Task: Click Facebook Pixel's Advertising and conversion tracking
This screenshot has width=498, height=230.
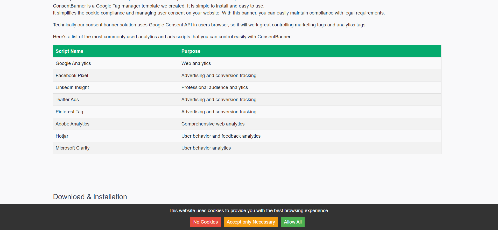Action: coord(310,76)
